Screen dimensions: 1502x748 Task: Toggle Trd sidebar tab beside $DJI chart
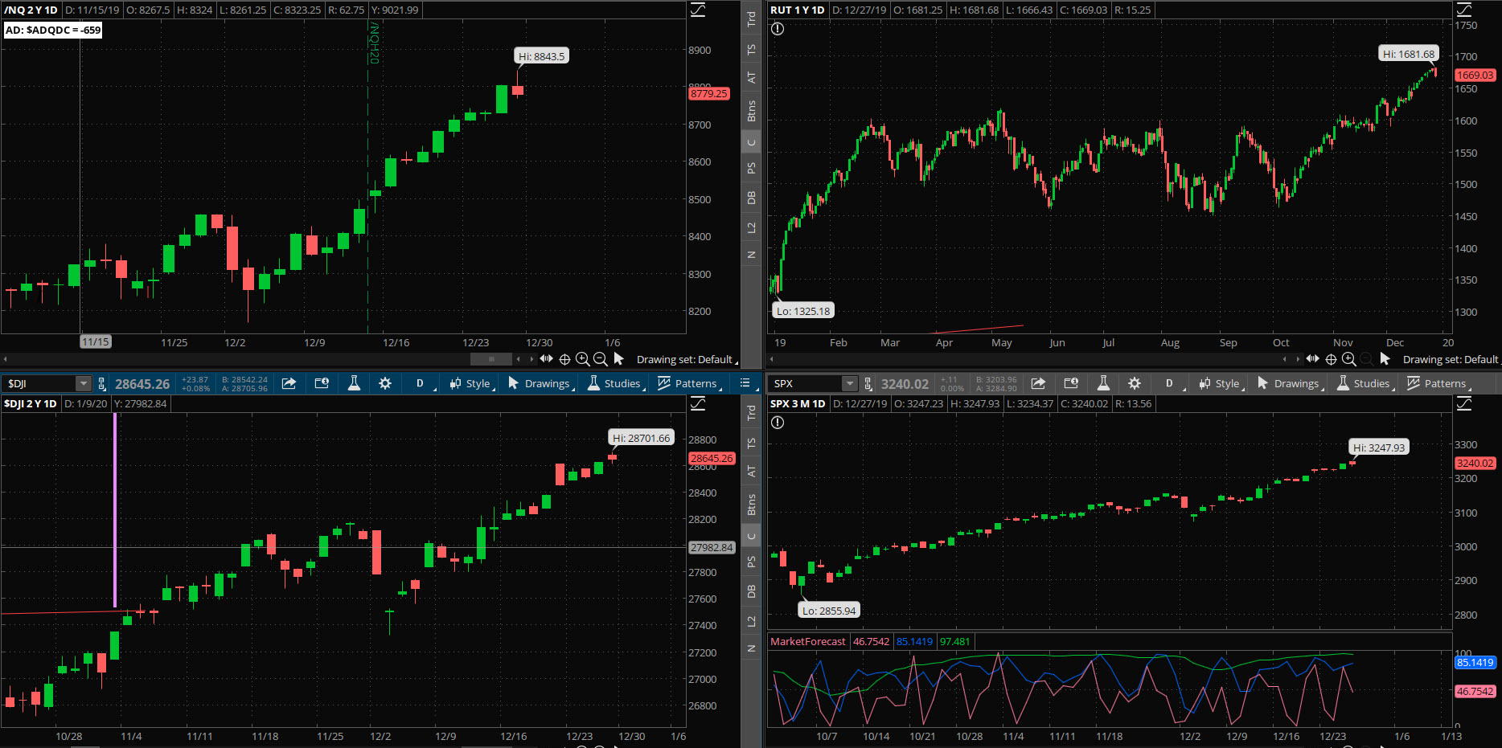pos(751,412)
